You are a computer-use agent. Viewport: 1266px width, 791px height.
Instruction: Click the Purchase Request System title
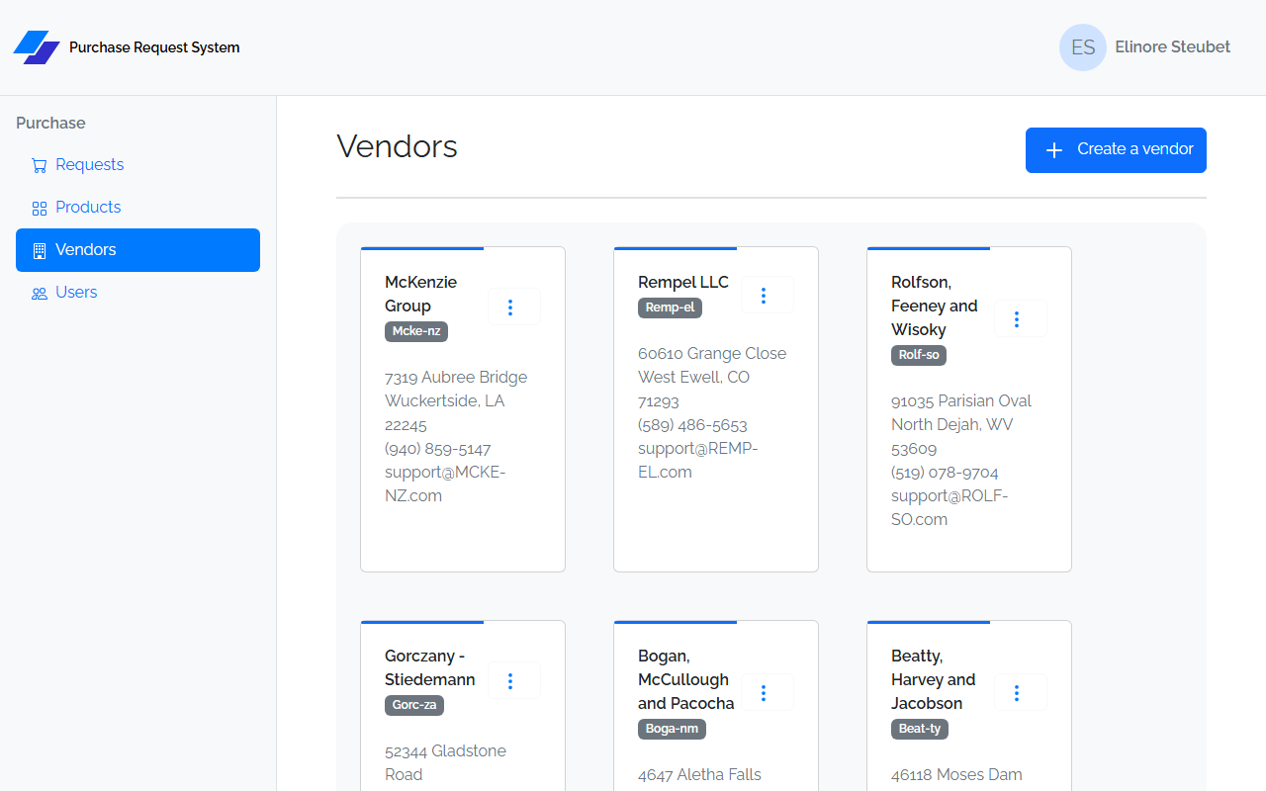(154, 47)
